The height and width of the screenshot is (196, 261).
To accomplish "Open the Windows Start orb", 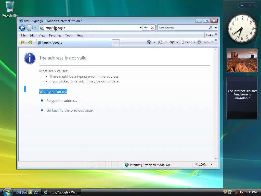I will coord(7,192).
